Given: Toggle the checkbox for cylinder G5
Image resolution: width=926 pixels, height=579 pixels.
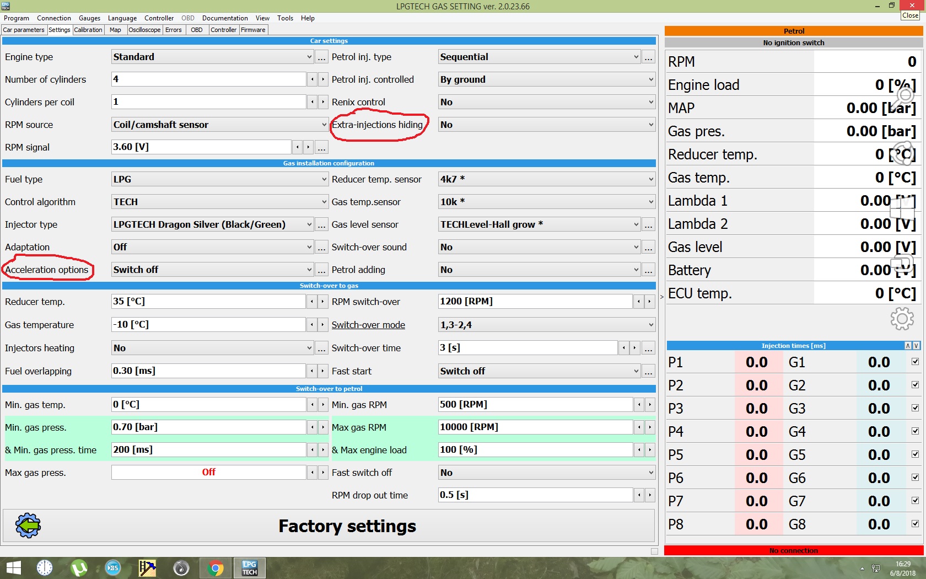Looking at the screenshot, I should pos(916,454).
